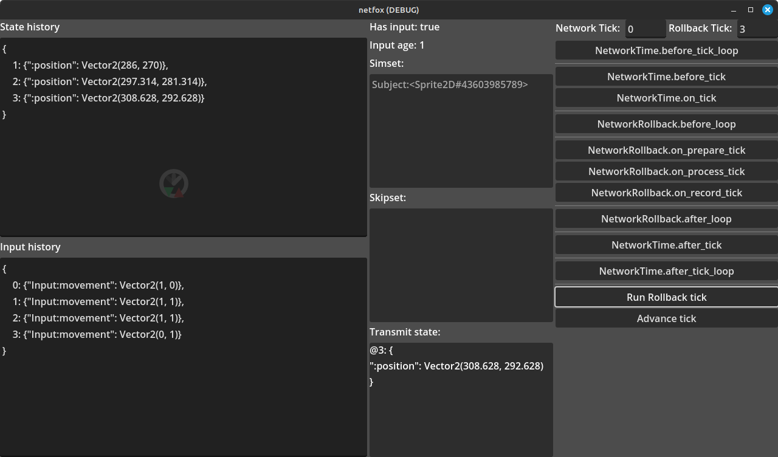The image size is (778, 457).
Task: Focus the Rollback Tick input field
Action: point(757,29)
